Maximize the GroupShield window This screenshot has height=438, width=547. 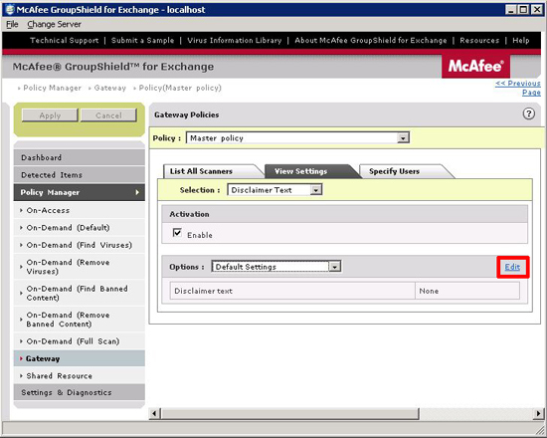523,9
